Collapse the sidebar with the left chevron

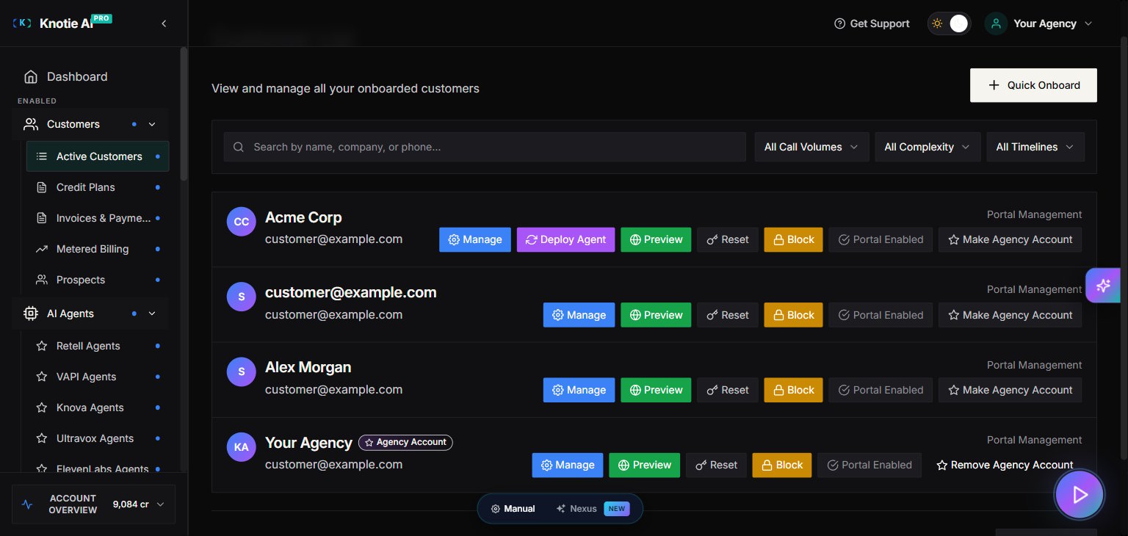164,23
